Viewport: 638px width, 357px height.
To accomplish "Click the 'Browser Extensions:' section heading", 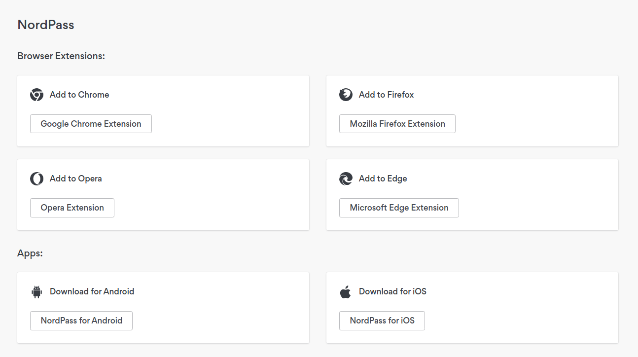I will tap(61, 56).
